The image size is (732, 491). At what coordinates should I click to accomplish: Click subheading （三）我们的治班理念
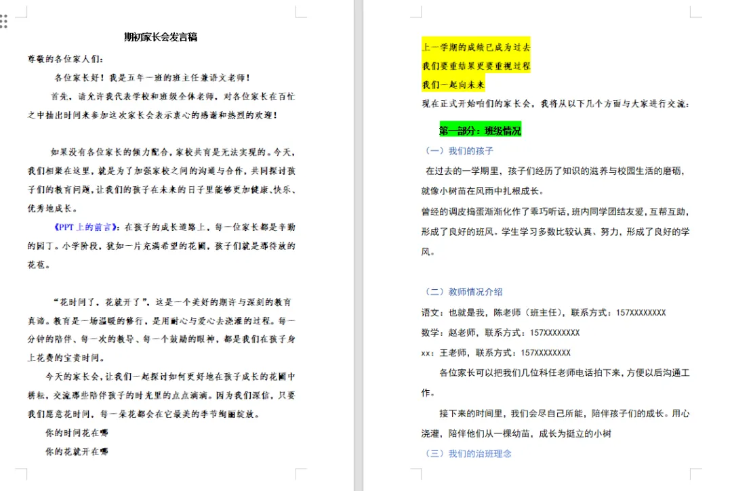coord(467,453)
